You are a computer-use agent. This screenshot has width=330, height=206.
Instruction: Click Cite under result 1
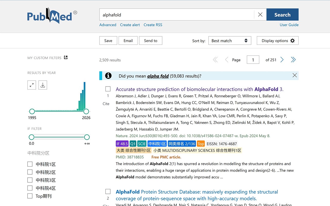click(x=106, y=104)
